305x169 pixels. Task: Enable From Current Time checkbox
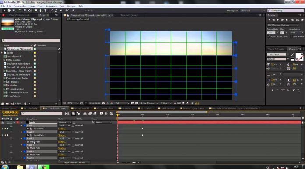(269, 36)
